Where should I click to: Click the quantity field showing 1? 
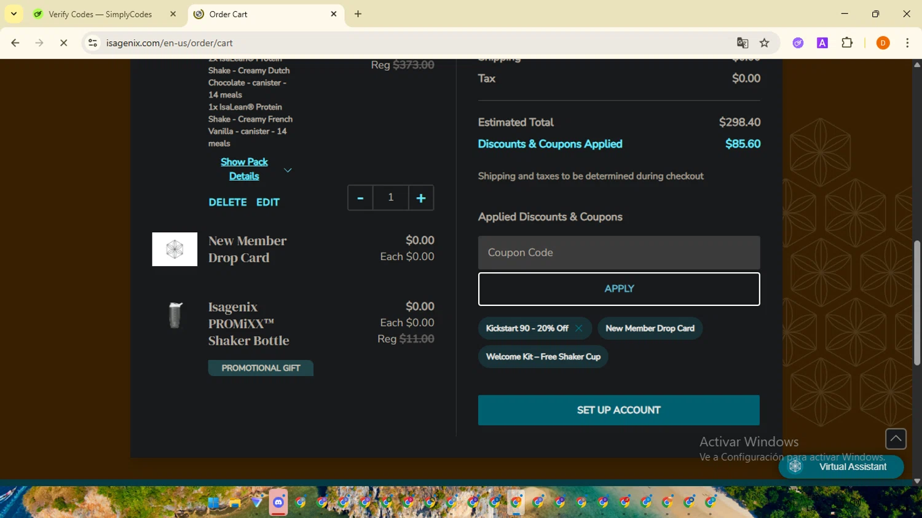click(x=390, y=198)
